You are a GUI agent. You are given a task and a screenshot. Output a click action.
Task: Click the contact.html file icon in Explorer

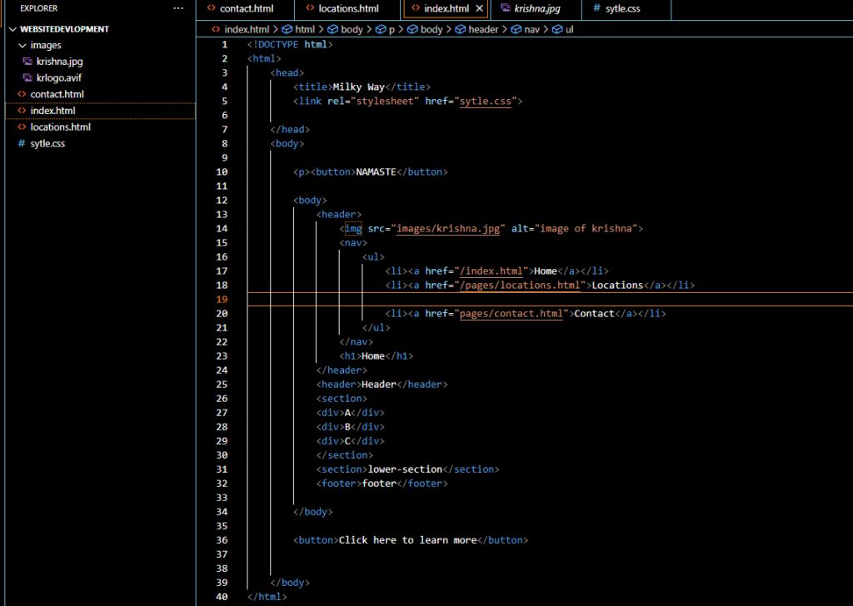click(22, 94)
